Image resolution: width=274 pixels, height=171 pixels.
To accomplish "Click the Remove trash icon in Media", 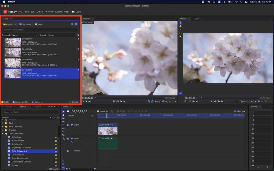I will tap(33, 102).
